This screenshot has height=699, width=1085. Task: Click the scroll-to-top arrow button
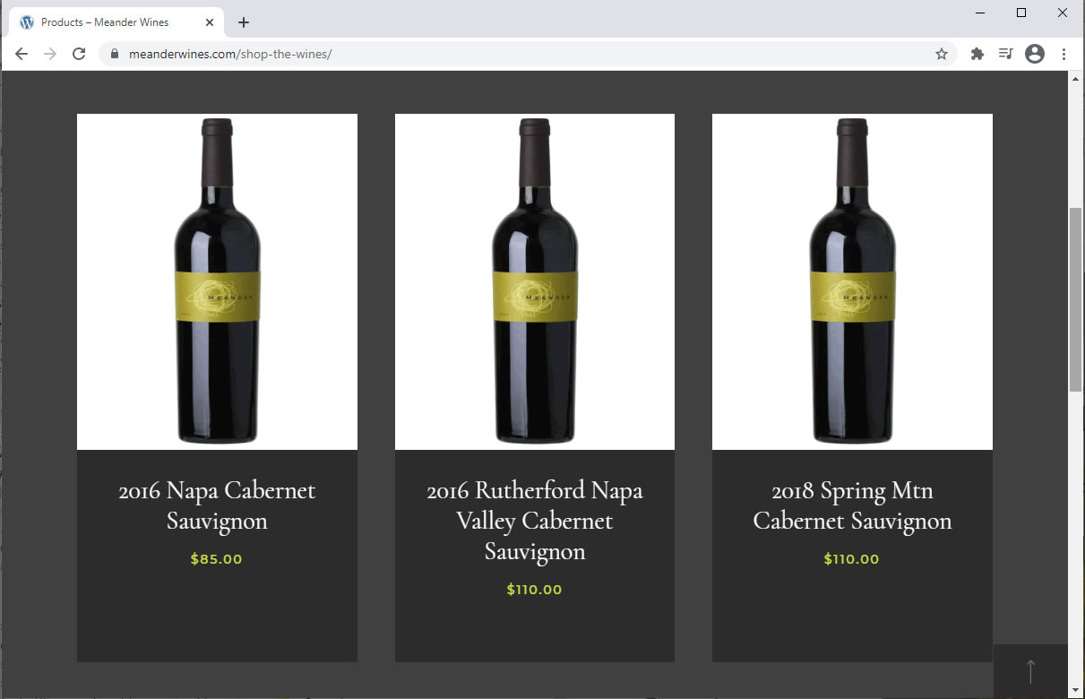click(x=1030, y=671)
